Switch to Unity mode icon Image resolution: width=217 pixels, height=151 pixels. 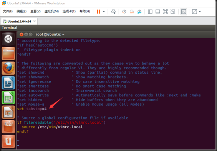coord(173,12)
